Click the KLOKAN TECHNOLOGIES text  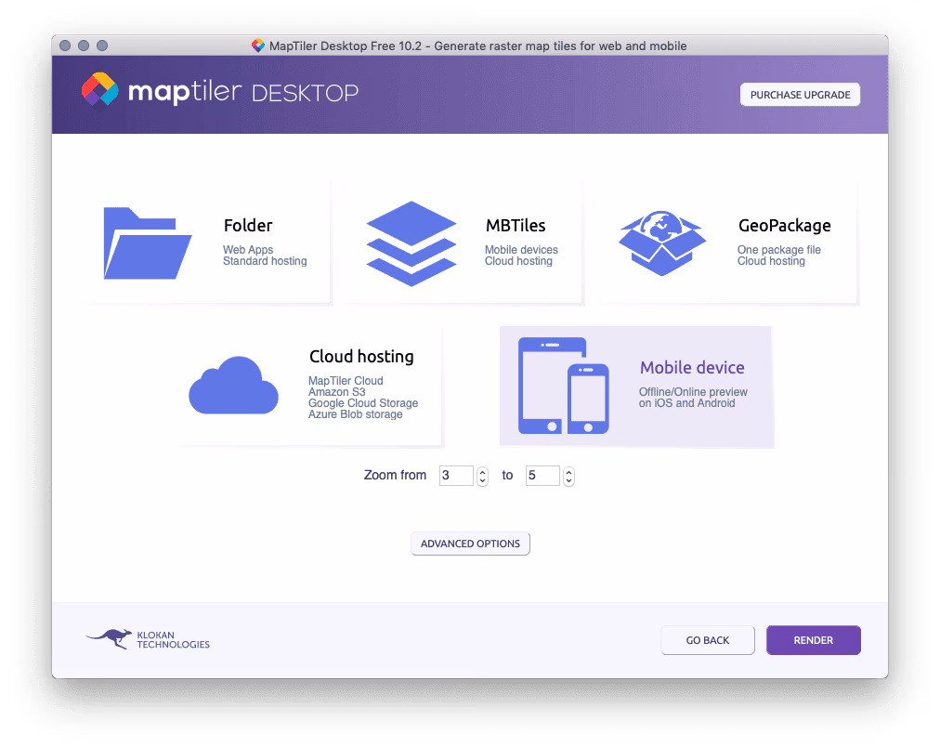click(x=174, y=639)
